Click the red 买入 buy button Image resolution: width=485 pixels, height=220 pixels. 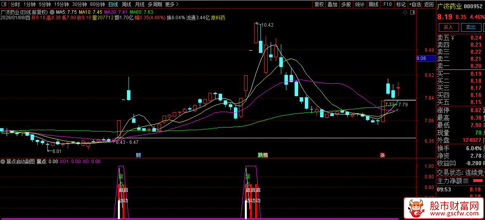click(448, 27)
